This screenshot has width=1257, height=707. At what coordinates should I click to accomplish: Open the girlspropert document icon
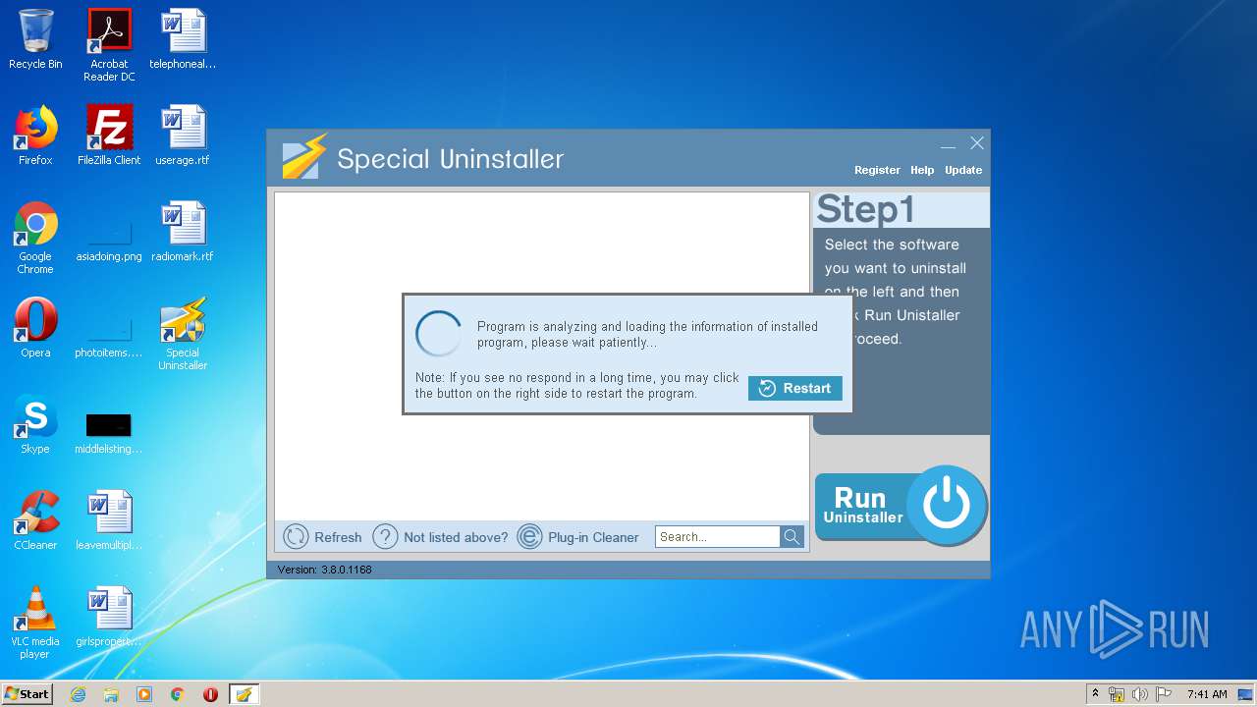(109, 617)
